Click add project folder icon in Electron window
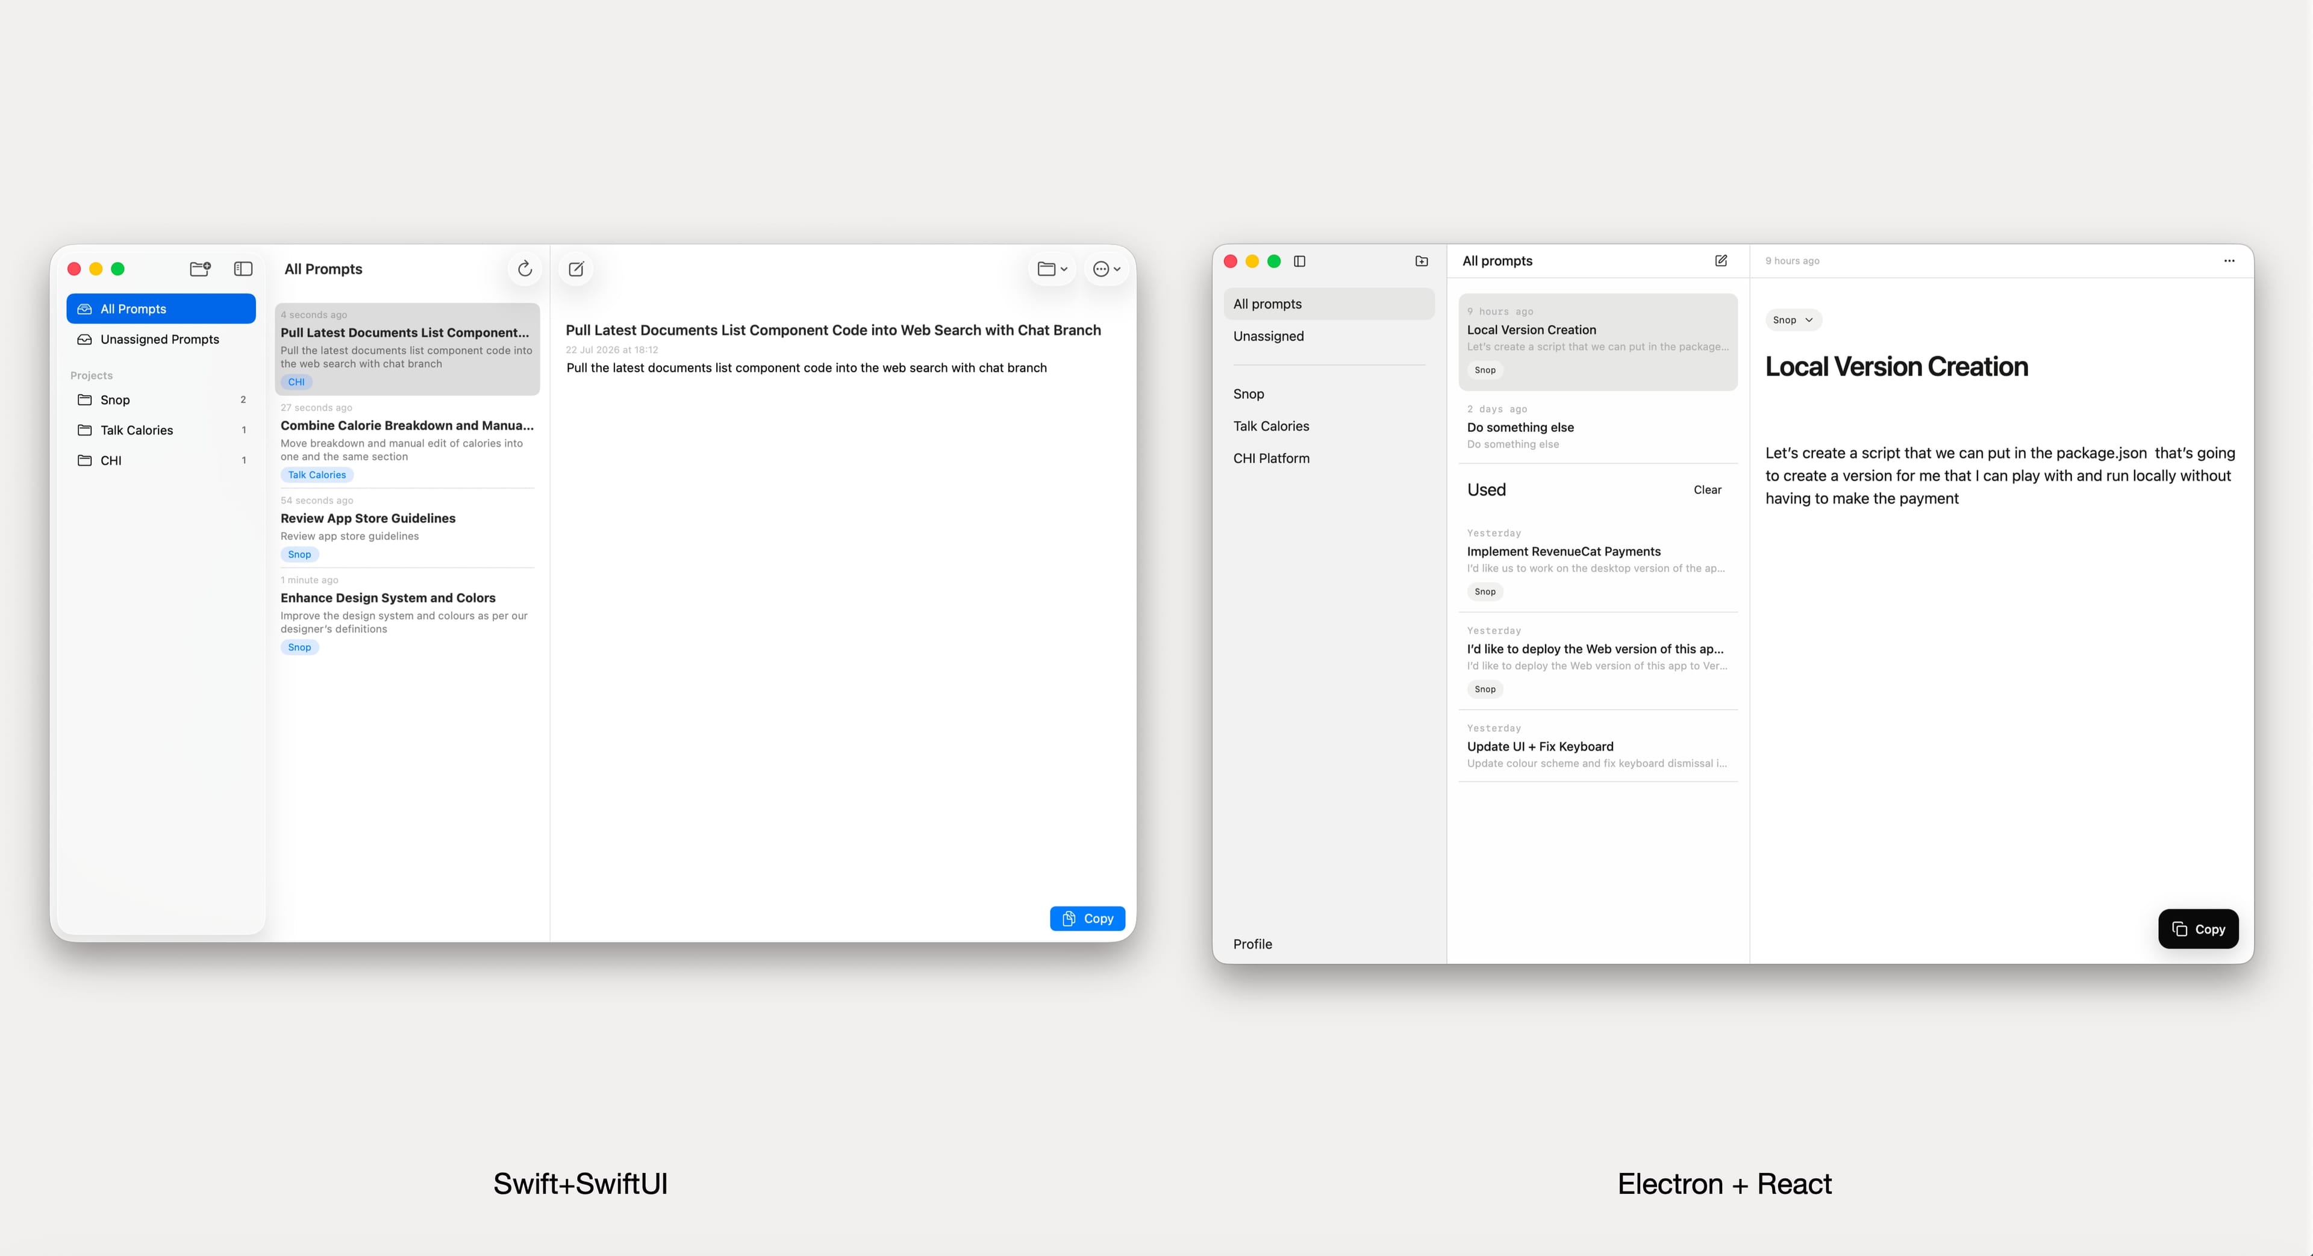This screenshot has height=1256, width=2313. pos(1422,261)
